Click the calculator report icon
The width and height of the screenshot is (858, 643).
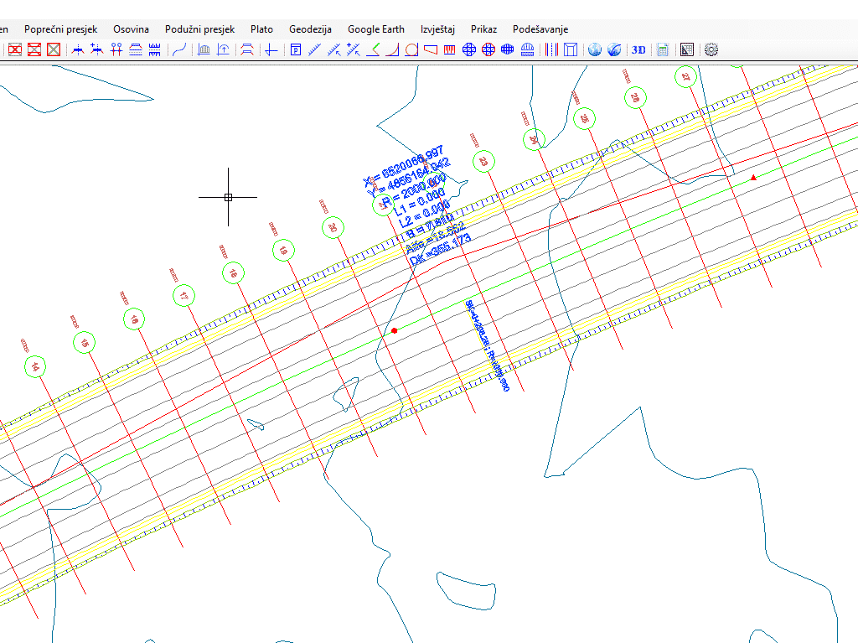tap(663, 49)
